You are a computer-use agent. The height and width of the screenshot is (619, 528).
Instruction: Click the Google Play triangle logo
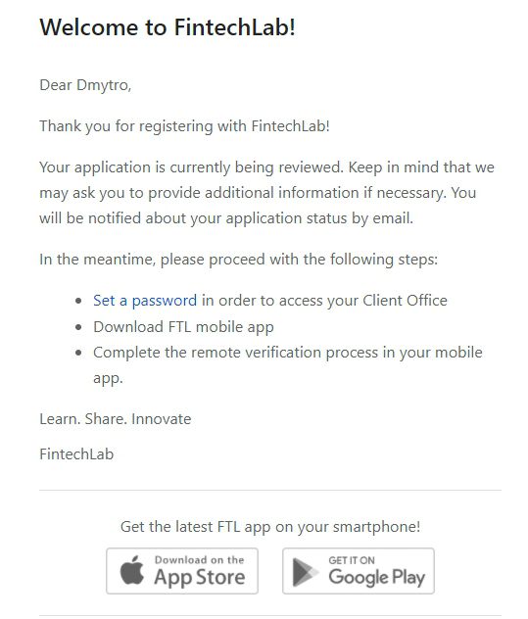(x=305, y=572)
